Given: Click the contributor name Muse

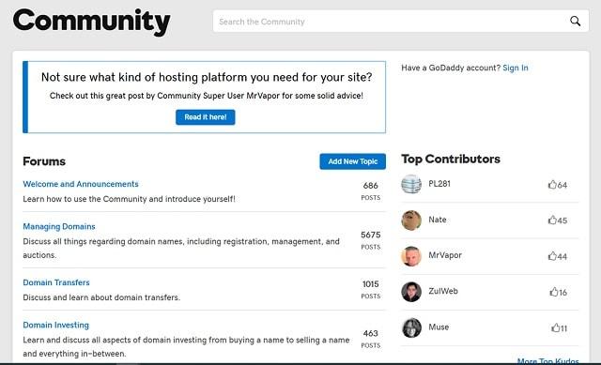Looking at the screenshot, I should [439, 327].
